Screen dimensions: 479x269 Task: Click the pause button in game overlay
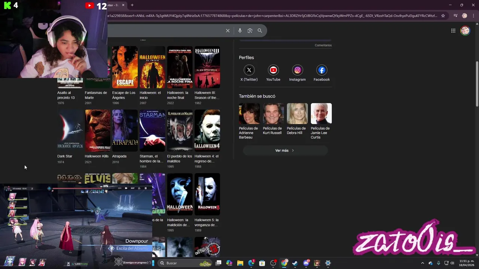coord(146,188)
